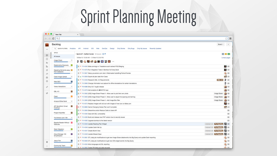Open the Components puzzle icon in sidebar

(47, 70)
